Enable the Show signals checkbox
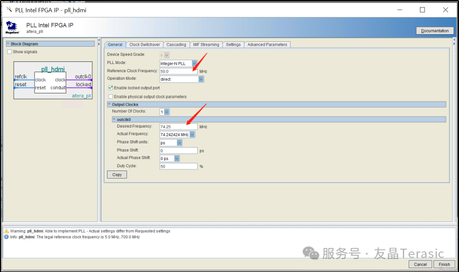 pos(9,52)
